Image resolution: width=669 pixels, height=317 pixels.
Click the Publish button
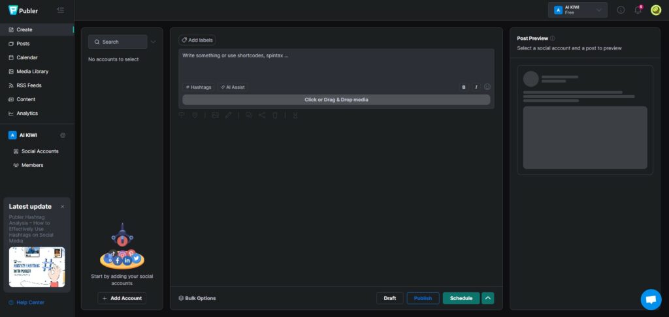[423, 298]
